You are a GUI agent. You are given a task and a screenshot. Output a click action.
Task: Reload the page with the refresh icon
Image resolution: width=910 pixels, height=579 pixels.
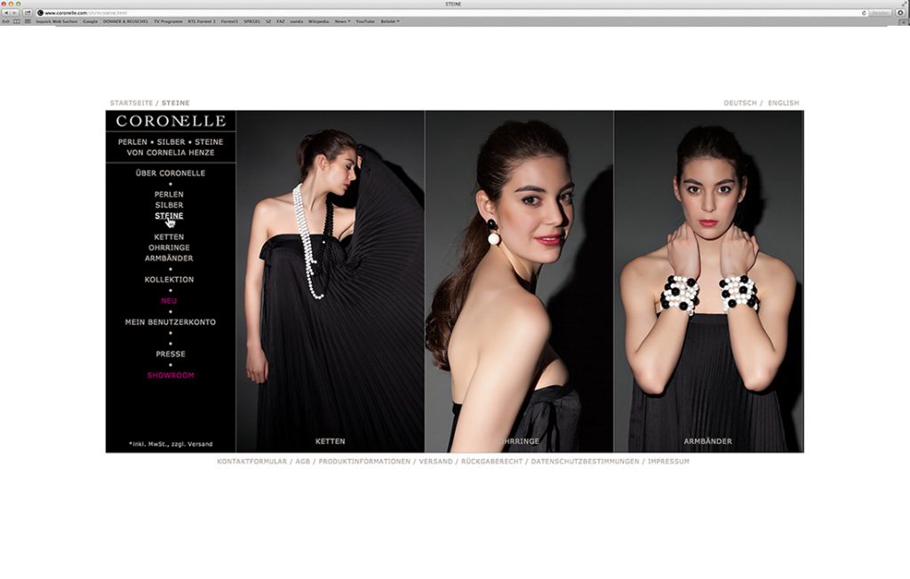(x=864, y=12)
